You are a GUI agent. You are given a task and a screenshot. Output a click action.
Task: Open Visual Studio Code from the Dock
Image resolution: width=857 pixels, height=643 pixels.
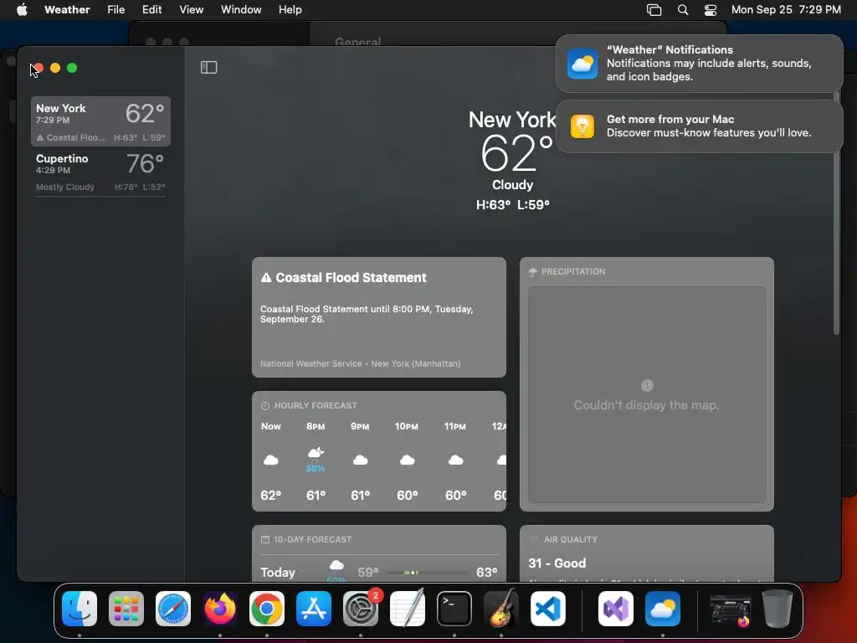[547, 609]
